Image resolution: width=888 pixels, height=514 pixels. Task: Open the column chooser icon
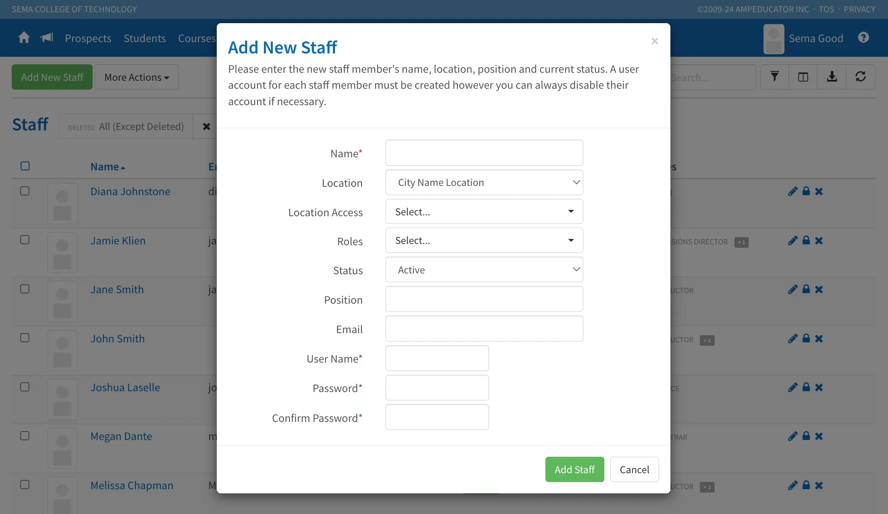click(803, 77)
